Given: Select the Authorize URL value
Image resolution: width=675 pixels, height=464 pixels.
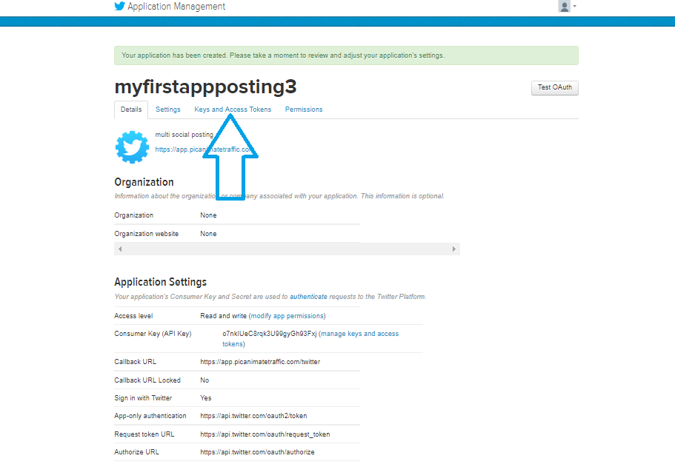Looking at the screenshot, I should (257, 452).
